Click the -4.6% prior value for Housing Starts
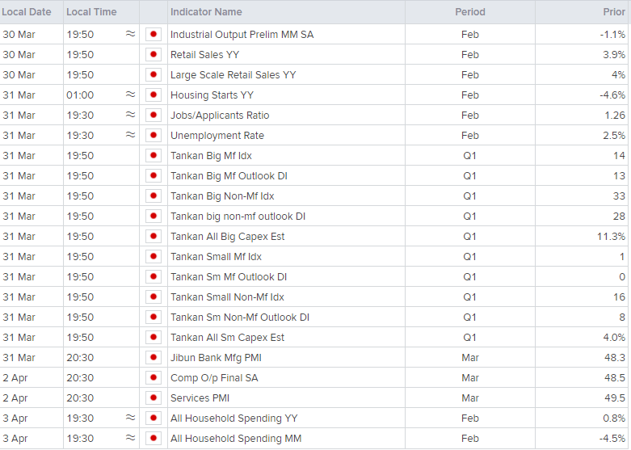This screenshot has height=450, width=631. [612, 95]
